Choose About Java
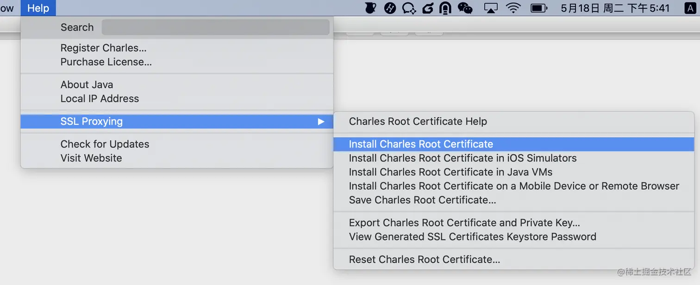 coord(177,85)
